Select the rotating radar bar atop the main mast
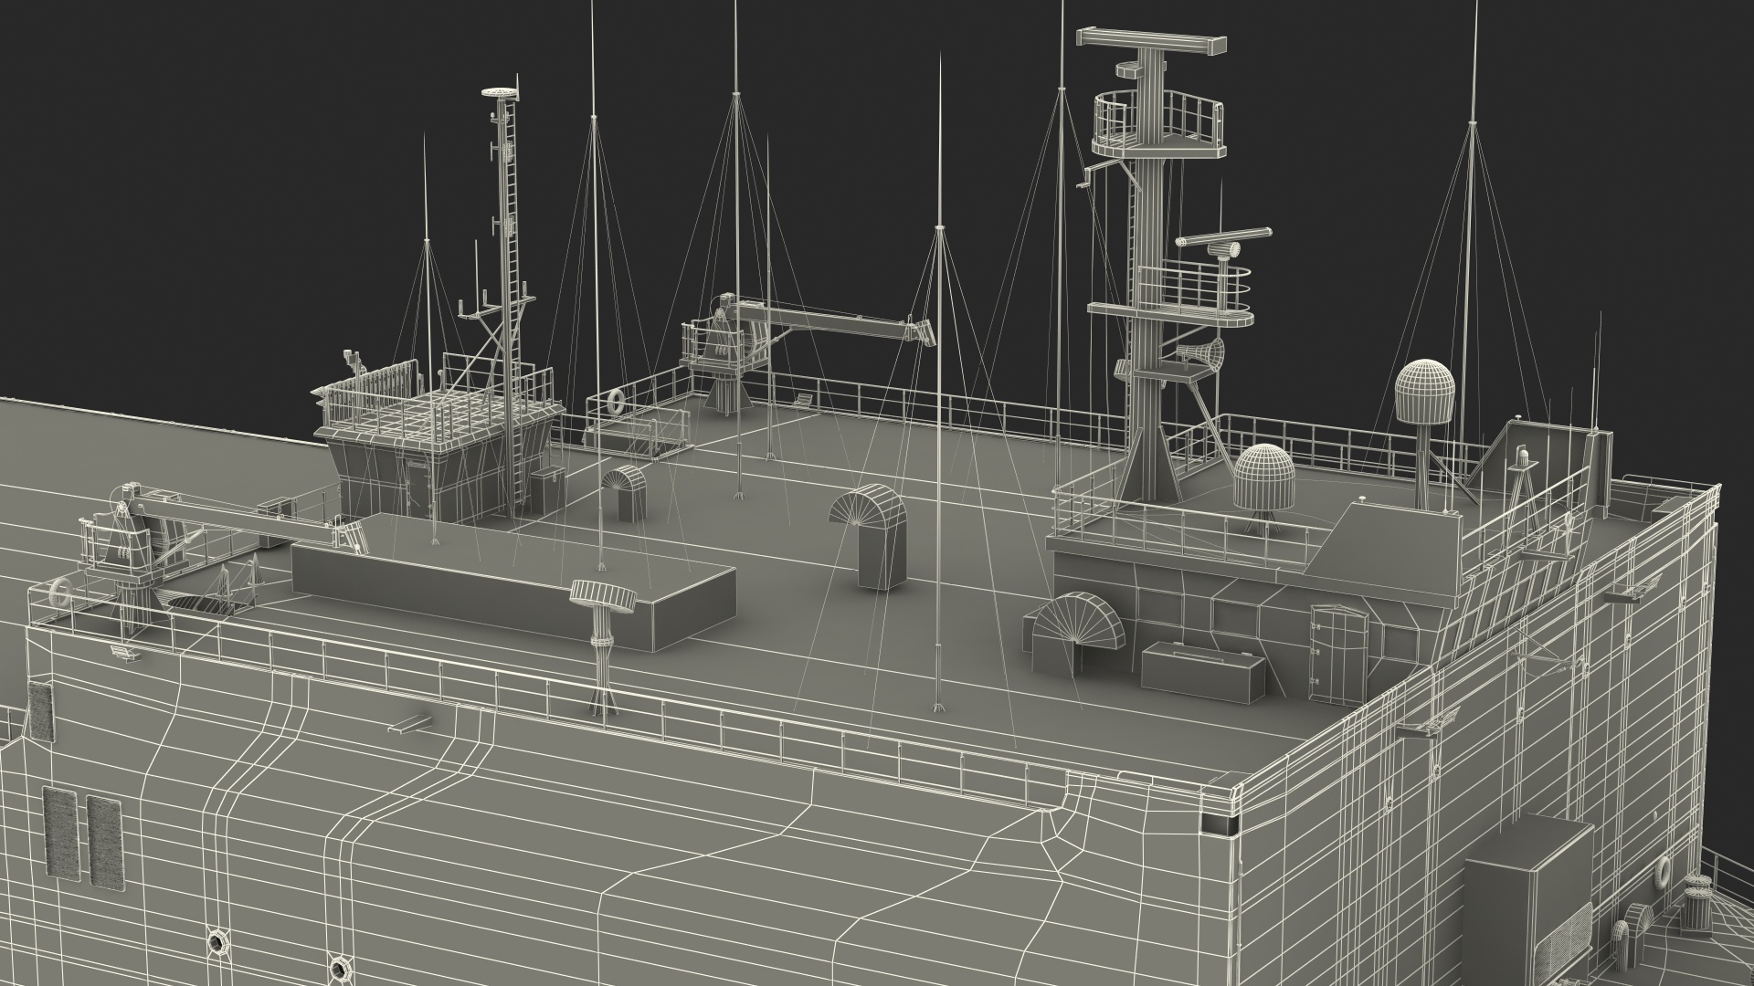 click(x=1152, y=41)
